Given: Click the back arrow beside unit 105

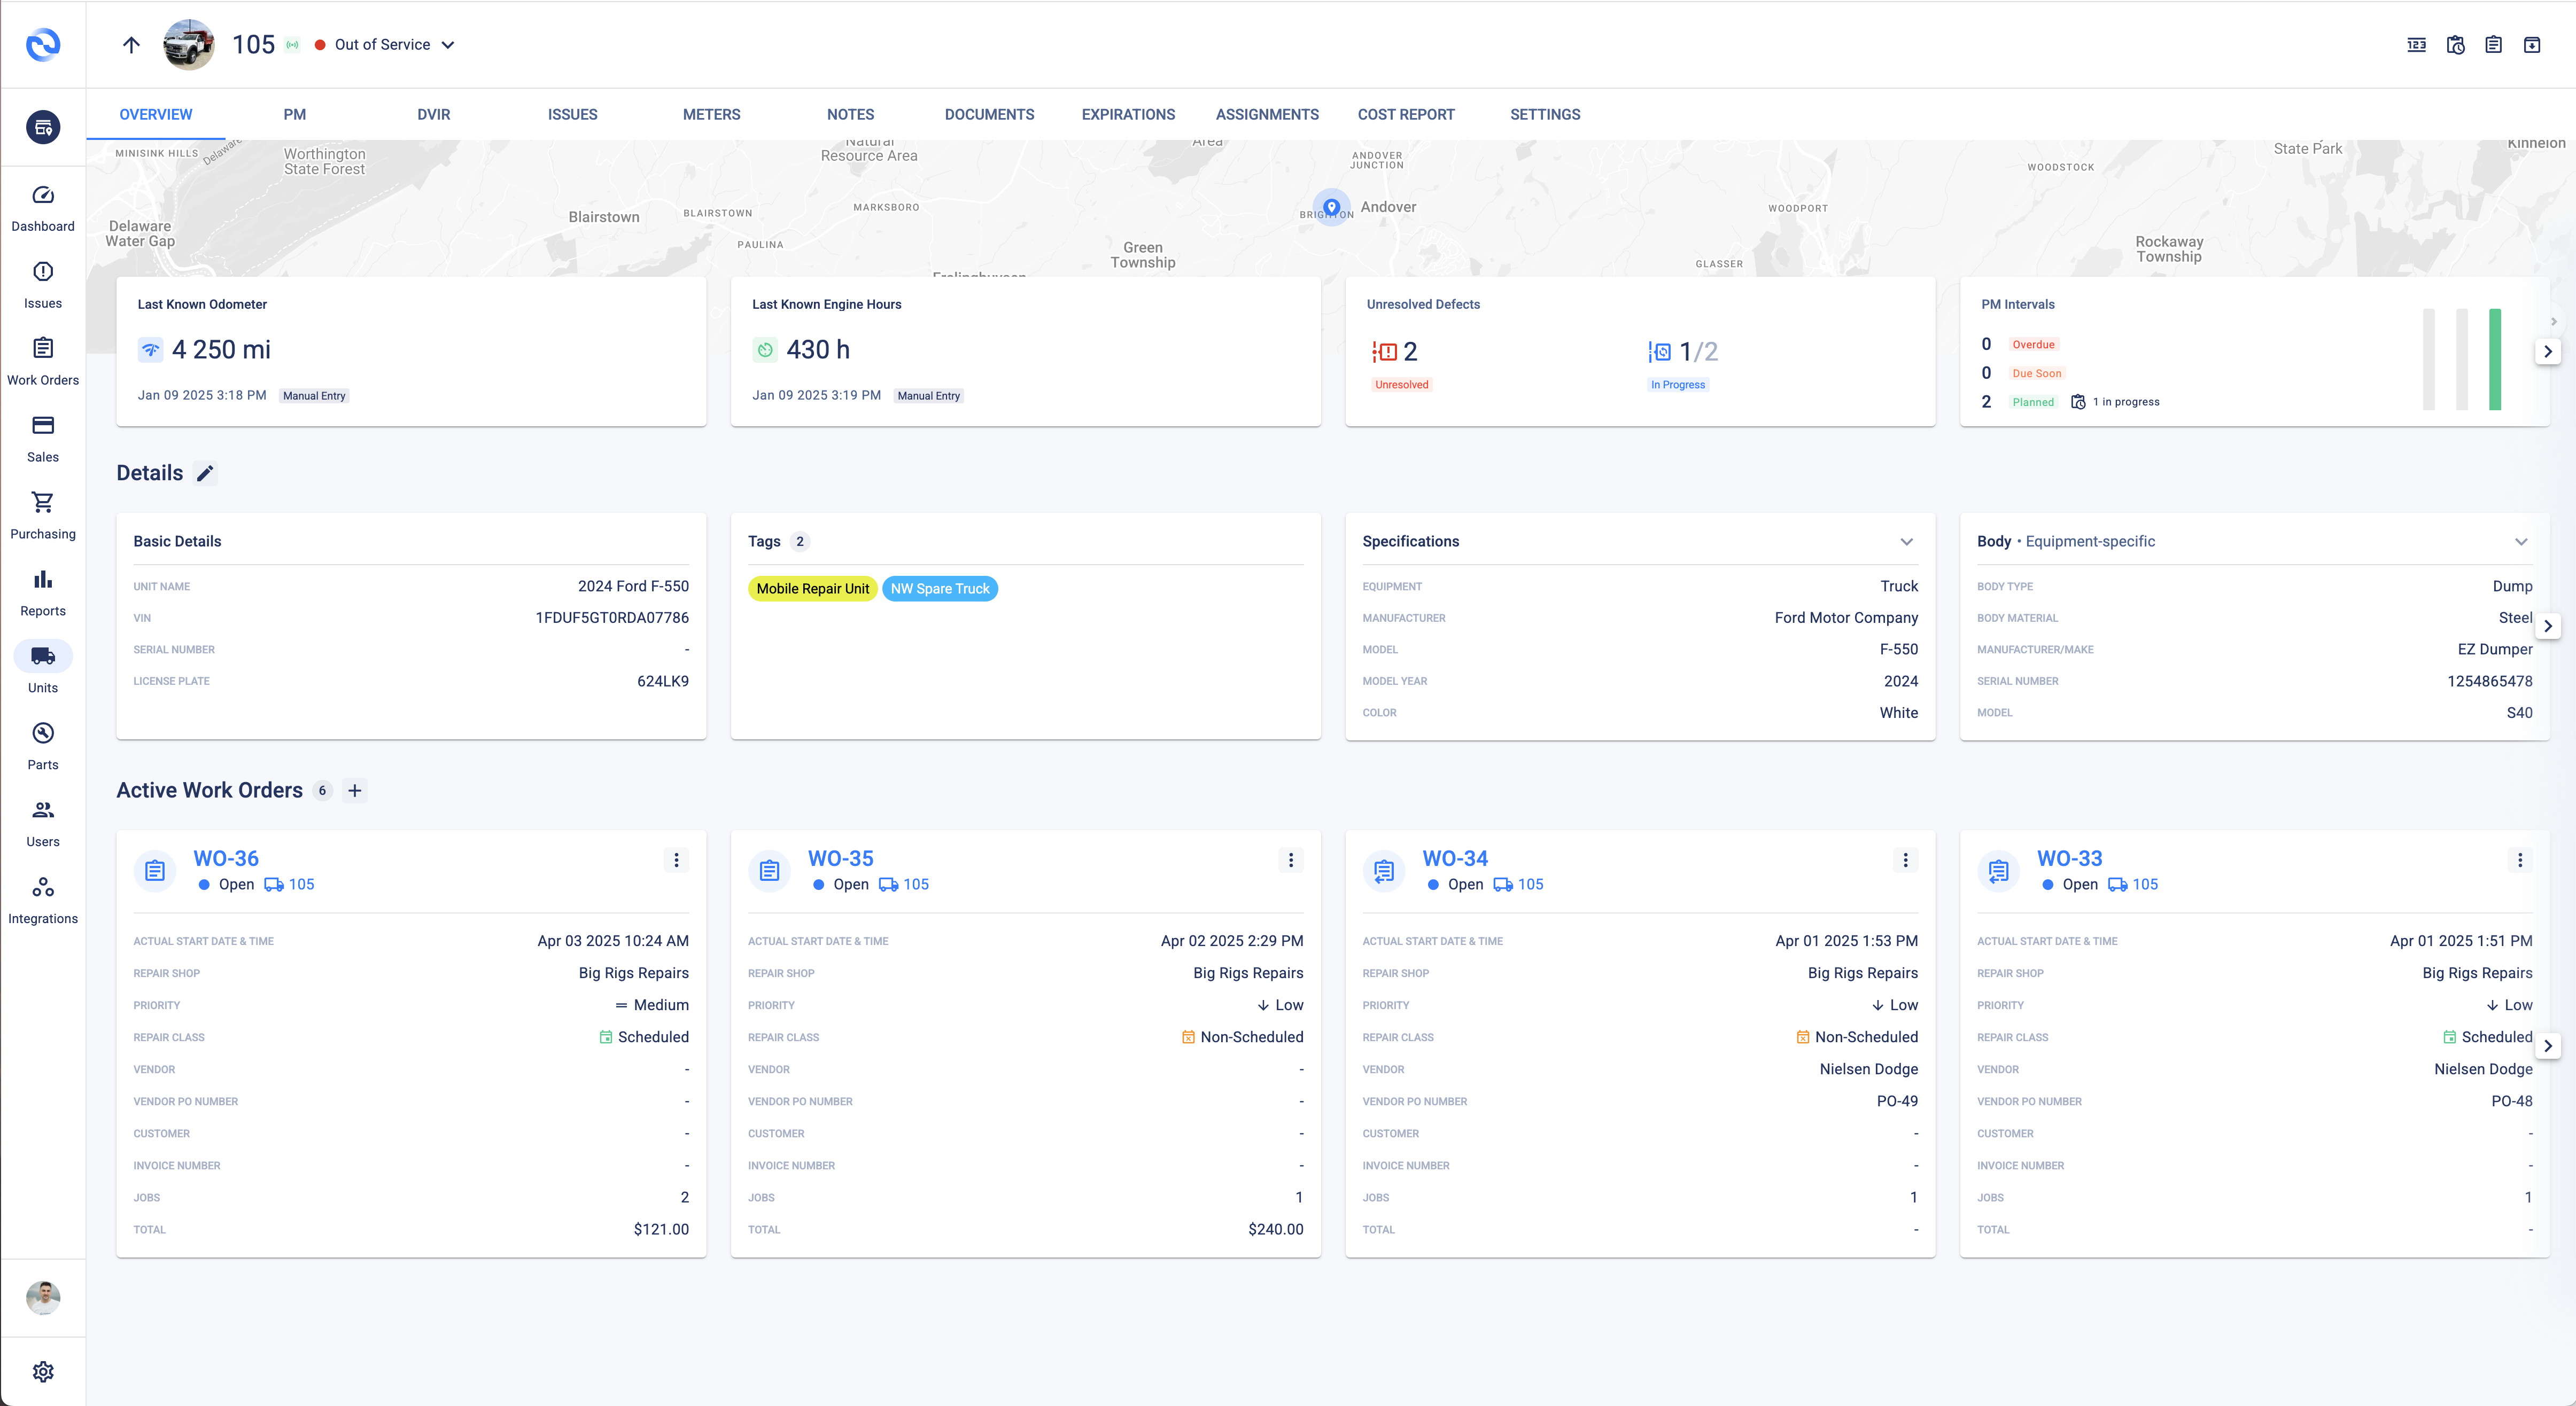Looking at the screenshot, I should pyautogui.click(x=131, y=45).
